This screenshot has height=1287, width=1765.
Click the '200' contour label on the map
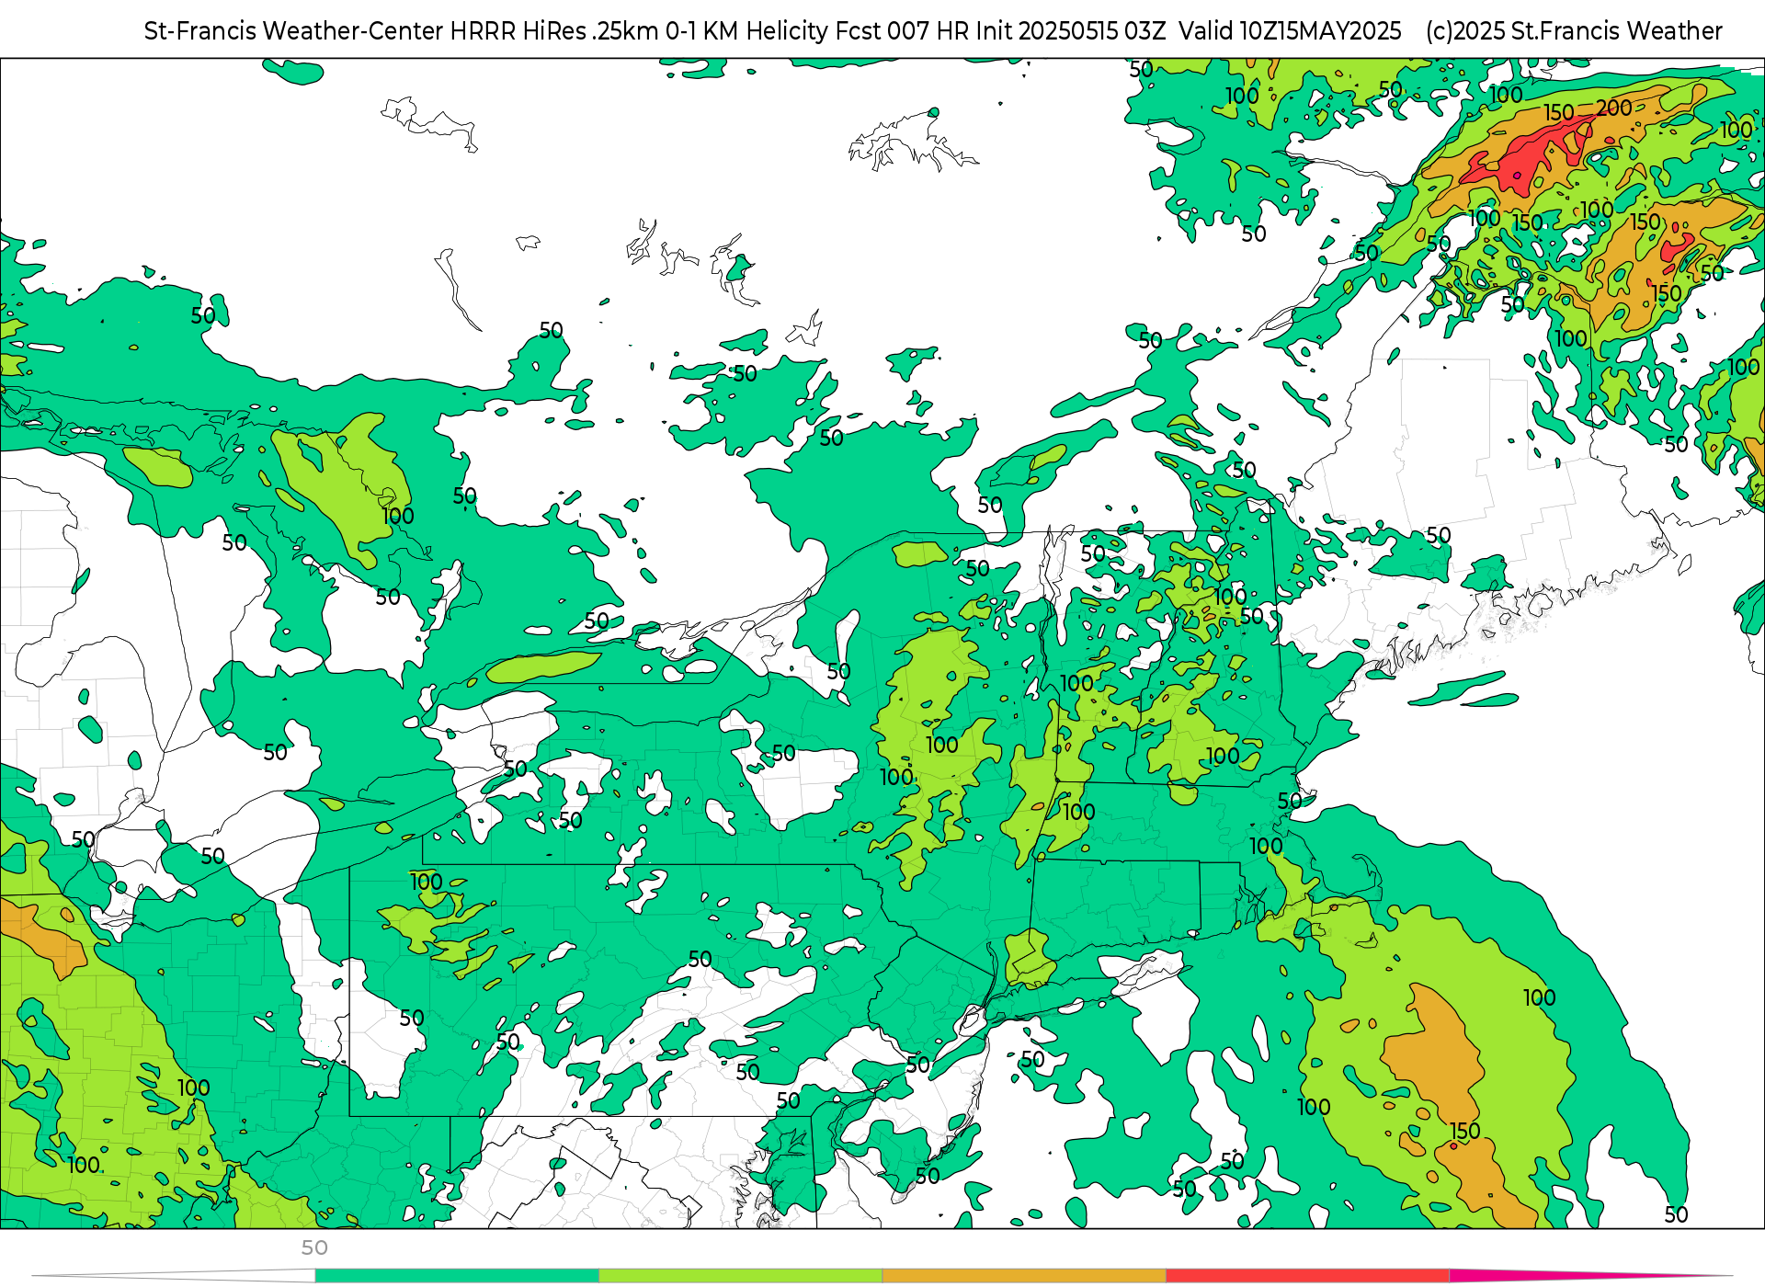[x=1613, y=108]
